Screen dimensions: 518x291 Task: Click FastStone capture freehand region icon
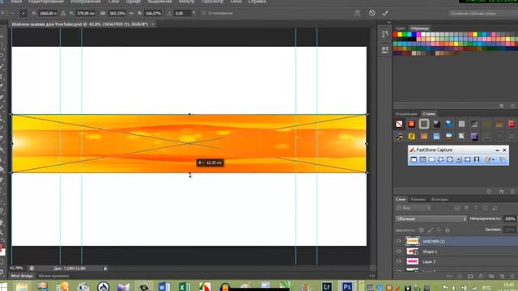[440, 159]
